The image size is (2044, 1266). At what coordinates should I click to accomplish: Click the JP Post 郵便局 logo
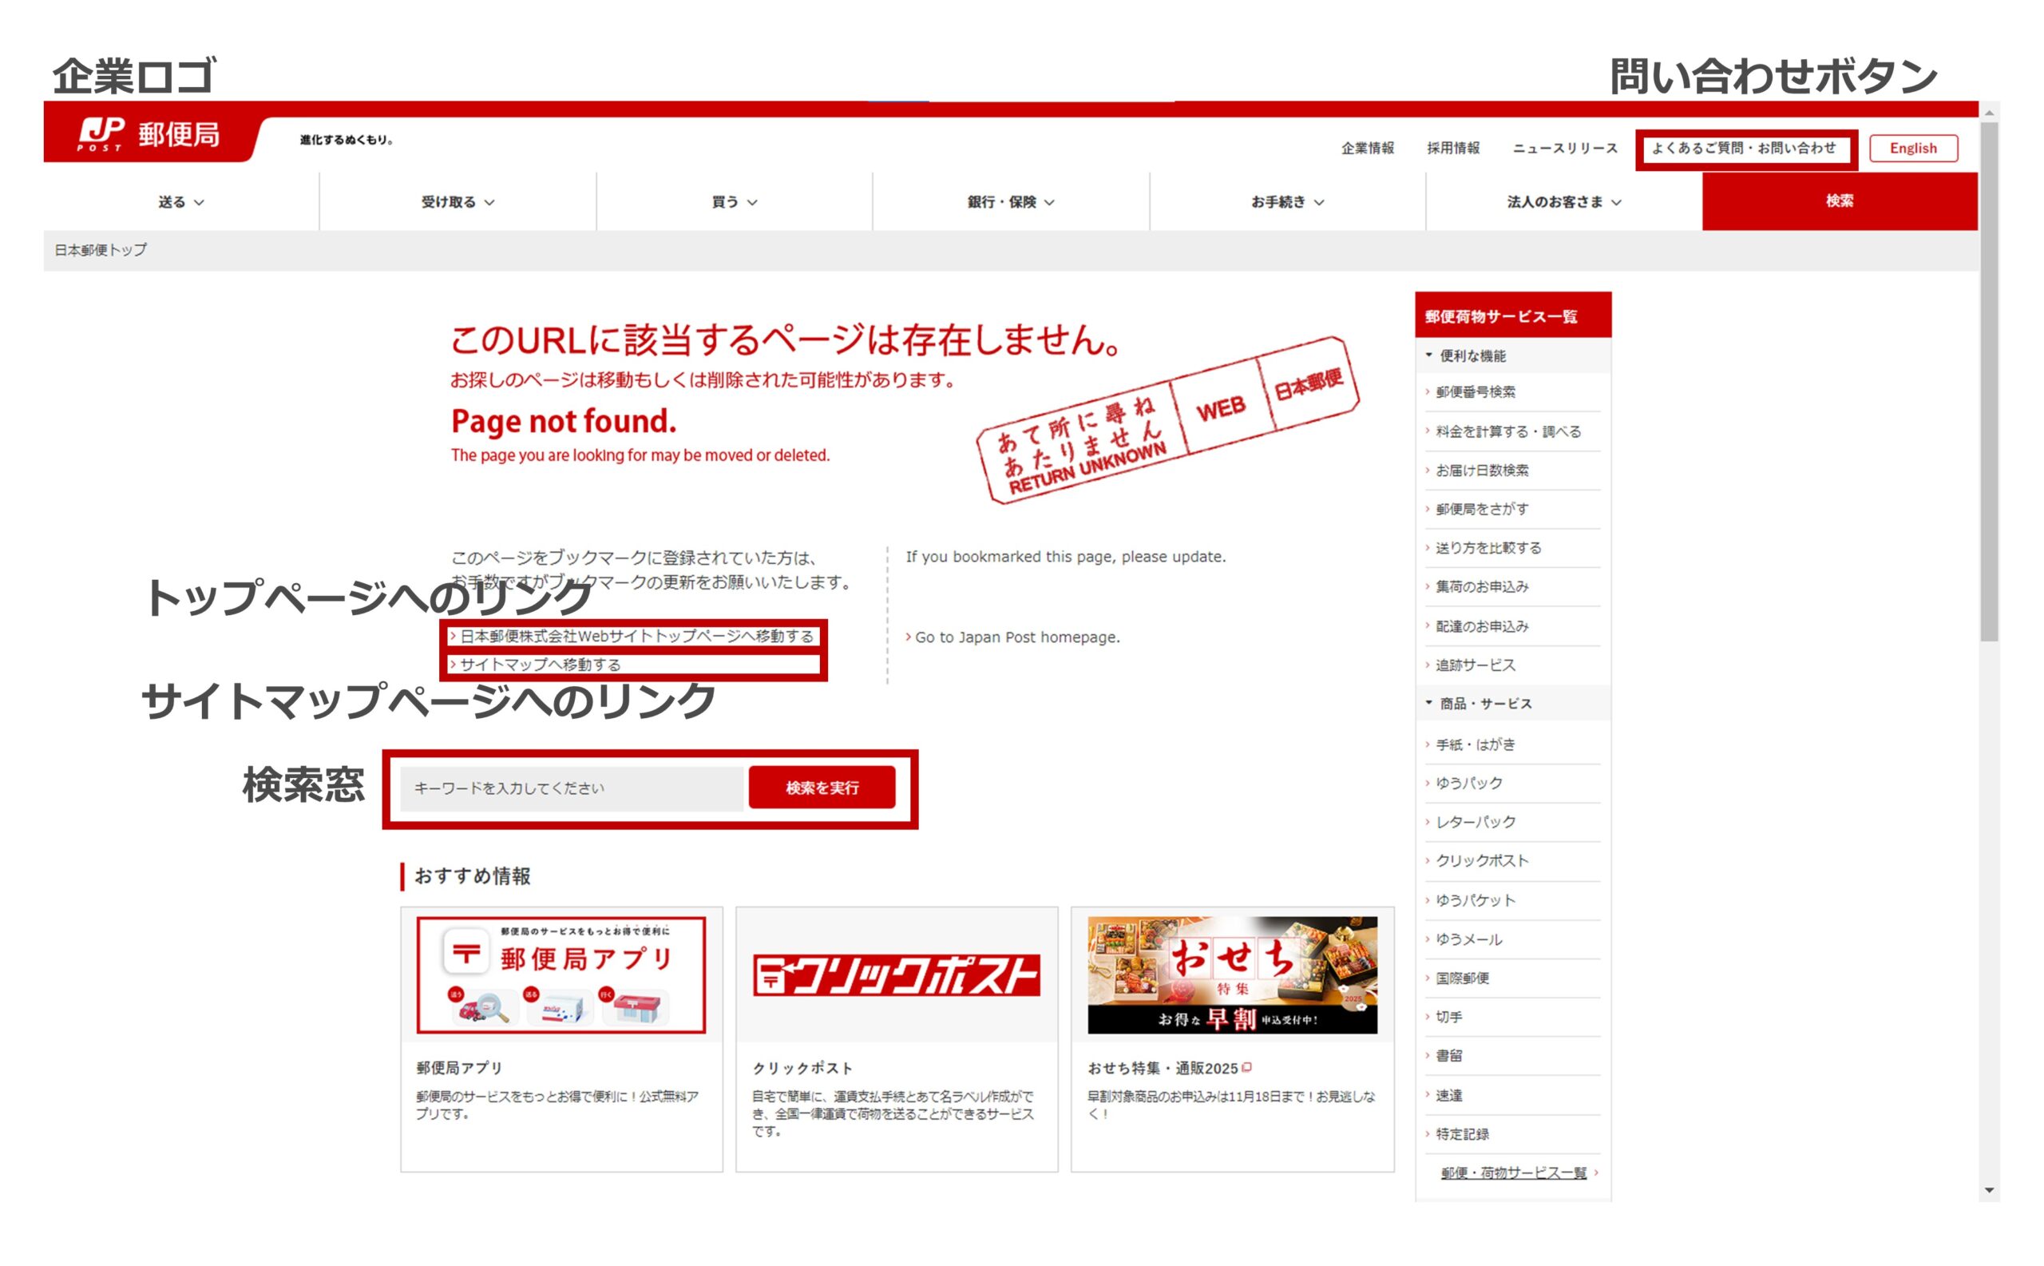point(149,134)
